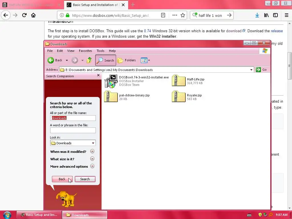Open the View menu
The height and width of the screenshot is (219, 292).
(x=71, y=51)
